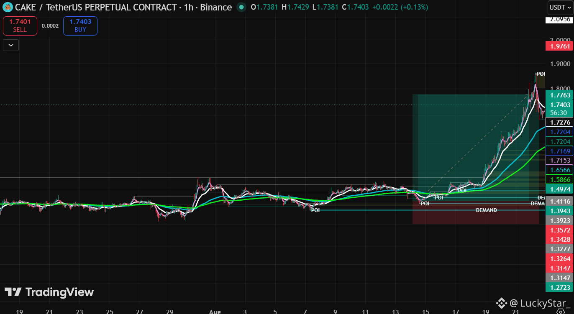Select the cyan 1.6566 price label
574x314 pixels.
click(x=560, y=170)
